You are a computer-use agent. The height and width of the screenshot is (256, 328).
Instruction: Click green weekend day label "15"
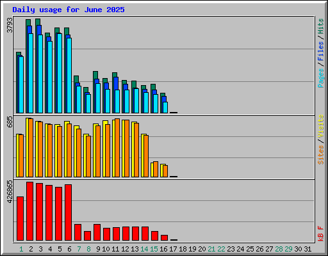tap(154, 249)
